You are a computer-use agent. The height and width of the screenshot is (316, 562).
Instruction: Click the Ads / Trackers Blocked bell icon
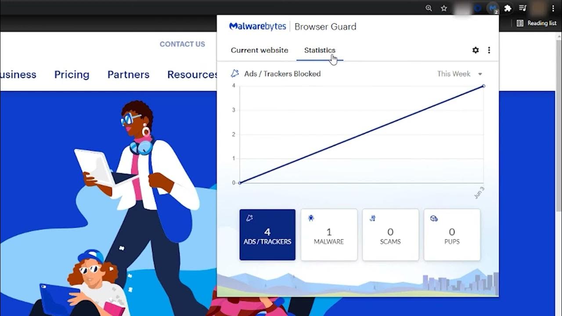pos(235,73)
